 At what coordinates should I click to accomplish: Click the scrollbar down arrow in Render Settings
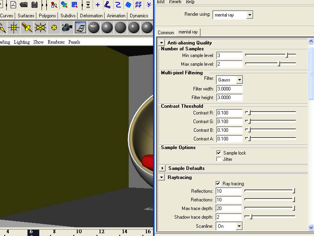(x=311, y=227)
